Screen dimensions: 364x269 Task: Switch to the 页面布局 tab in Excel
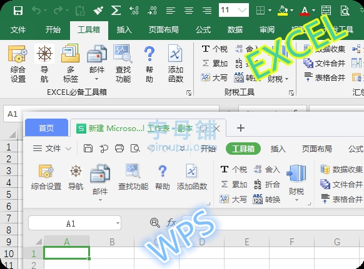[x=164, y=30]
